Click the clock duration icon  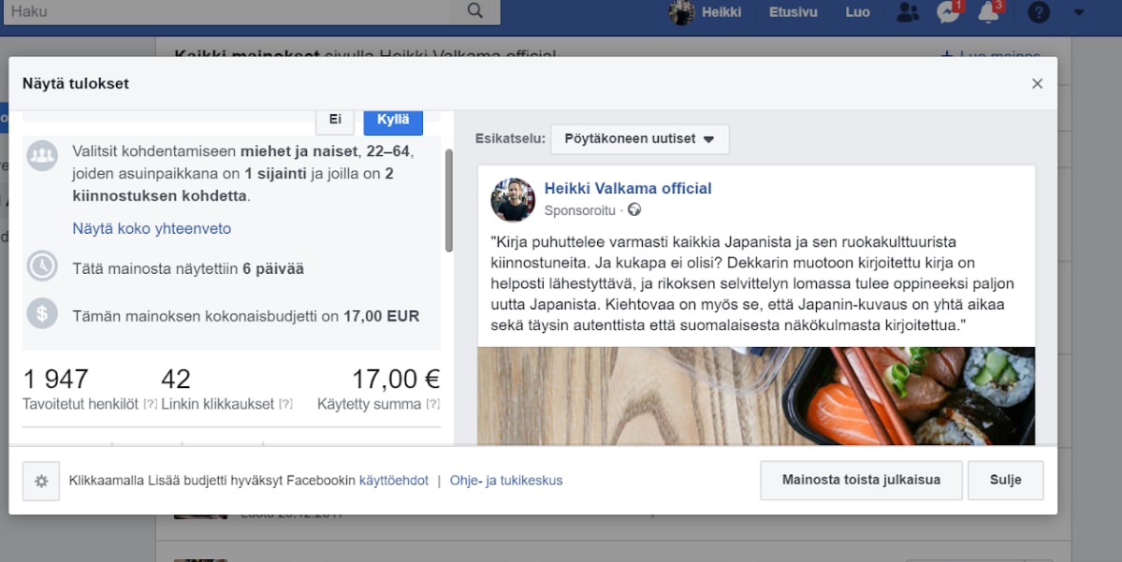coord(42,266)
